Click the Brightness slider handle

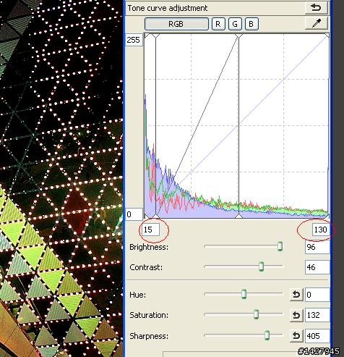tap(280, 246)
